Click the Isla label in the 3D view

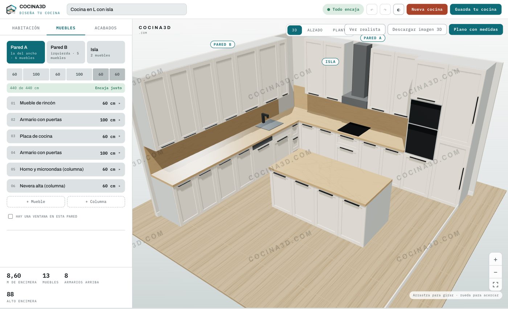pyautogui.click(x=330, y=62)
